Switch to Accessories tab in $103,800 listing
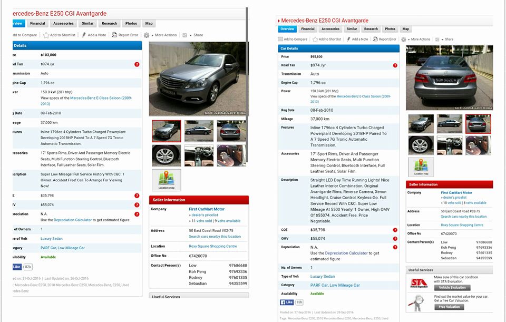506x322 pixels. tap(63, 23)
